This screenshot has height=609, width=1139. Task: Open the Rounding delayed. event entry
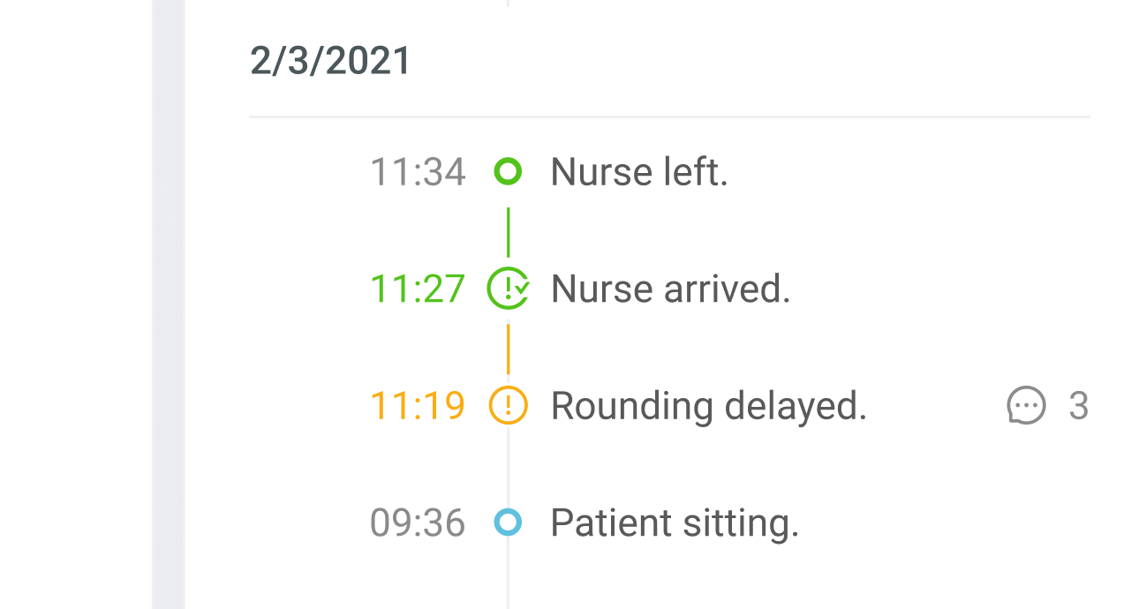coord(709,407)
